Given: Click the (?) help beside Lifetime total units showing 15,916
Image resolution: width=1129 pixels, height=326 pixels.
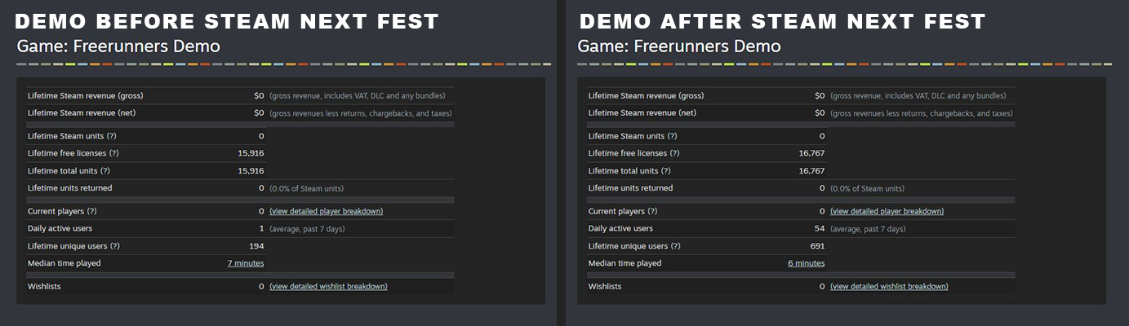Looking at the screenshot, I should 104,171.
